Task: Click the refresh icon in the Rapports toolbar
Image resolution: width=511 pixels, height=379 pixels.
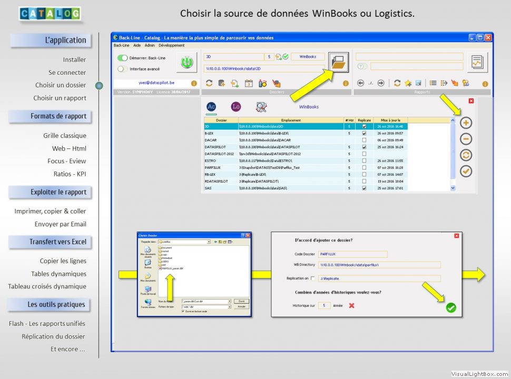Action: pos(397,83)
